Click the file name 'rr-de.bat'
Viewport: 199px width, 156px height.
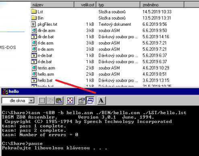coord(45,55)
